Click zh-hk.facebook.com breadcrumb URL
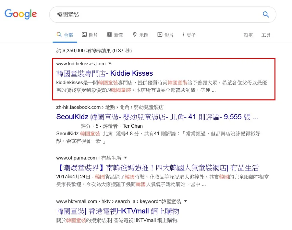The height and width of the screenshot is (230, 292). (x=110, y=107)
